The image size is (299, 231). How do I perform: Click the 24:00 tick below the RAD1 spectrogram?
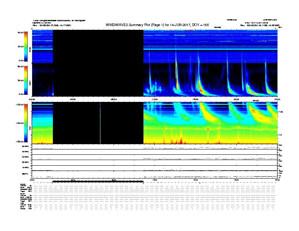tap(277, 99)
